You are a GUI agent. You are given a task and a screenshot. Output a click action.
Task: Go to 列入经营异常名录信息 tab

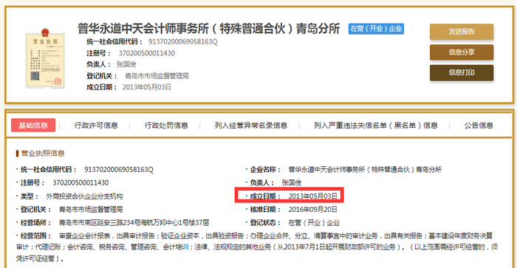click(251, 126)
